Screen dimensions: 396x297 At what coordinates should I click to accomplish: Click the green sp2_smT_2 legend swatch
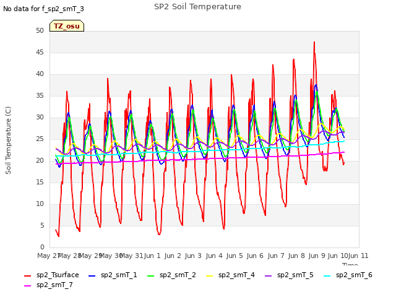click(x=150, y=276)
